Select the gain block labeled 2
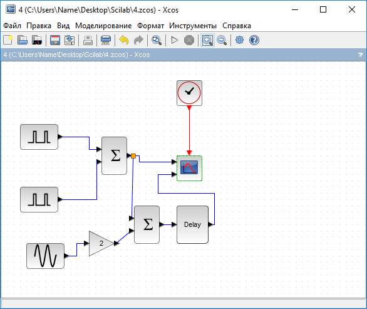The image size is (367, 309). [x=101, y=243]
